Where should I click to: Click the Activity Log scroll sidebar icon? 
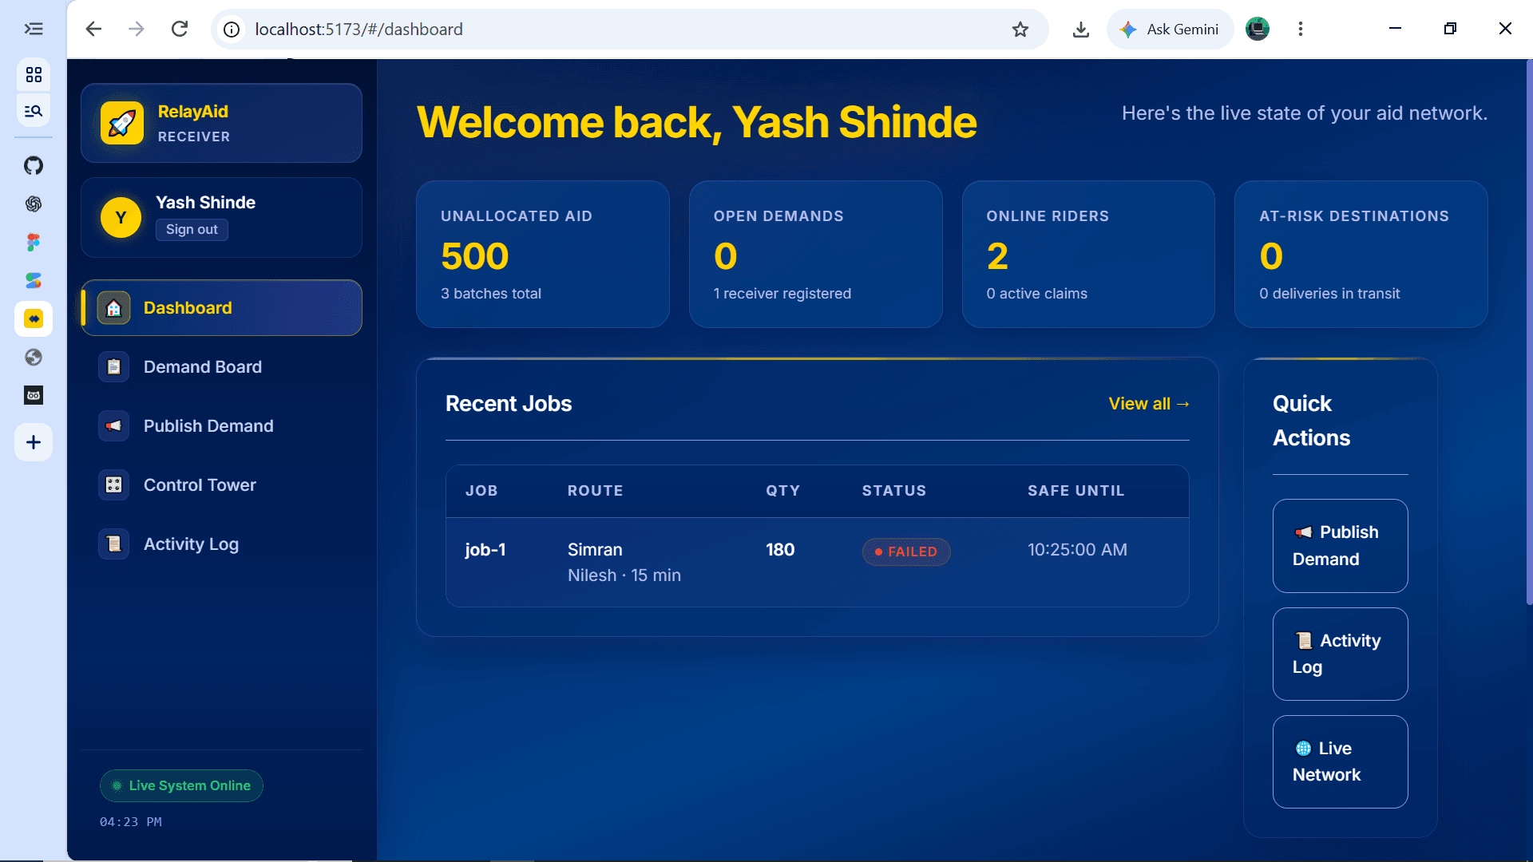tap(114, 544)
